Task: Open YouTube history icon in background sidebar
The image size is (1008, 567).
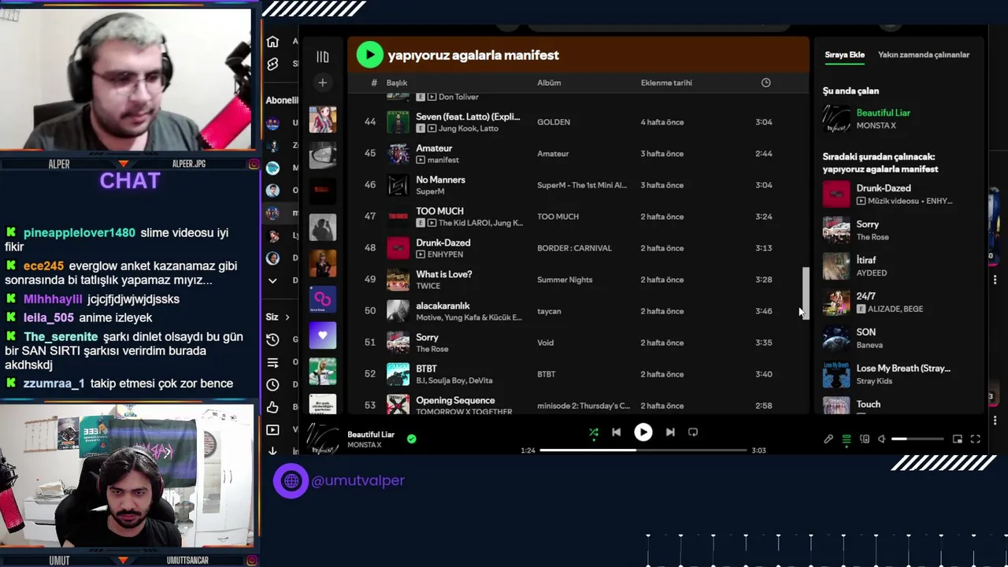Action: pyautogui.click(x=272, y=339)
